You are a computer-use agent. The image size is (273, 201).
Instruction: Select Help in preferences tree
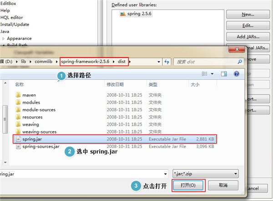tap(5, 10)
